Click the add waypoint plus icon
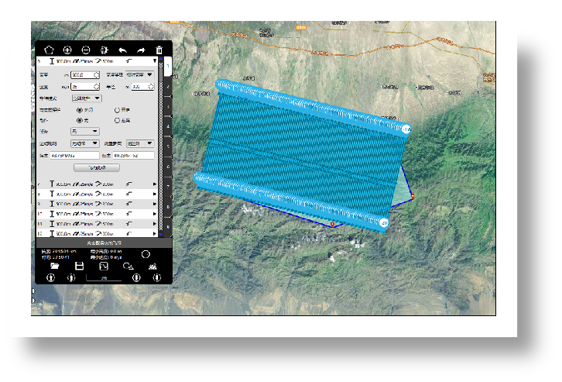This screenshot has height=382, width=562. [x=67, y=50]
